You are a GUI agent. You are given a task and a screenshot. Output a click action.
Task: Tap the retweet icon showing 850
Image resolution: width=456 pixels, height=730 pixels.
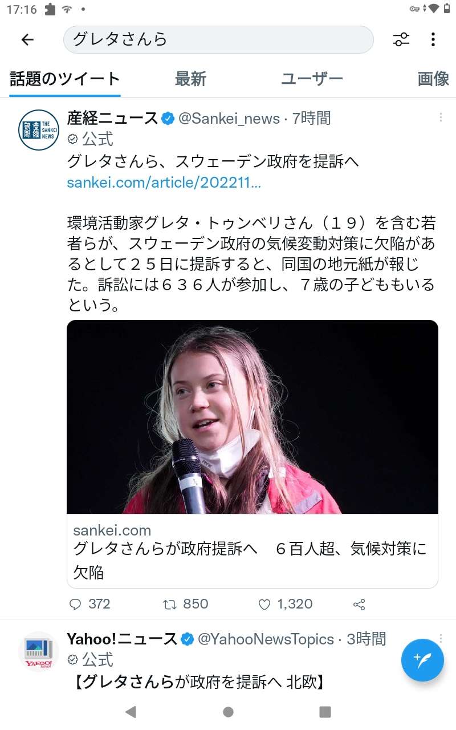pyautogui.click(x=170, y=605)
